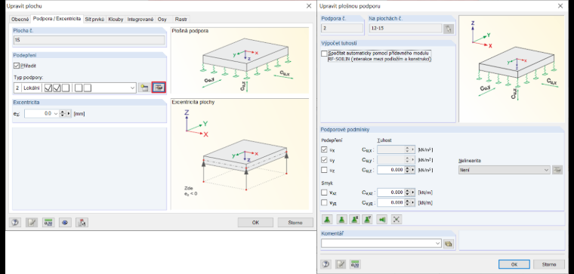Expand the Komentář dropdown
Screen dimensions: 574x274
(x=438, y=243)
